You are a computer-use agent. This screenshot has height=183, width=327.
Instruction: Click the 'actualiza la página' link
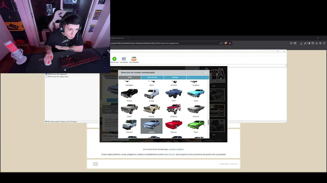[176, 149]
